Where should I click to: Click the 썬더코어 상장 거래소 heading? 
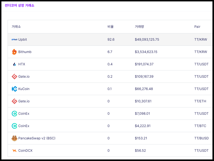pos(19,5)
